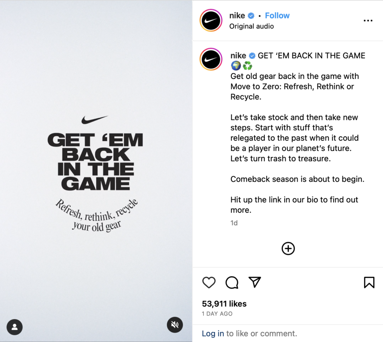Open Nike profile picture in header
The height and width of the screenshot is (342, 383).
pos(211,21)
